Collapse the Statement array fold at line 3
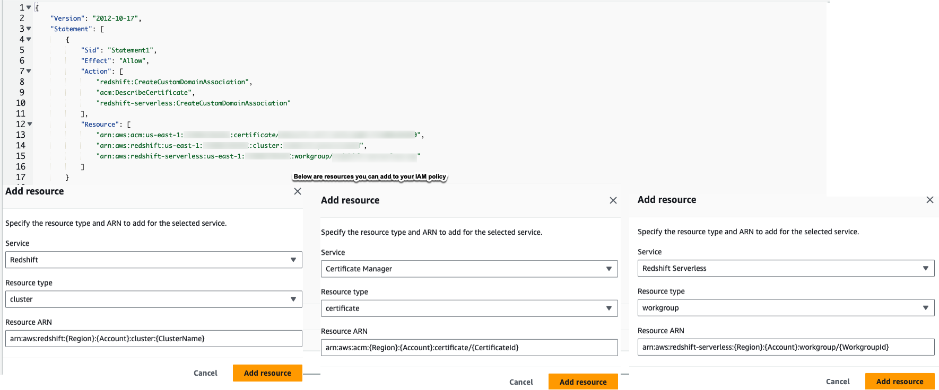 (x=29, y=29)
